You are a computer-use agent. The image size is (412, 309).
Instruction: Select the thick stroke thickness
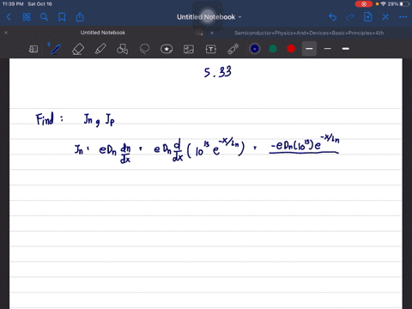(346, 49)
